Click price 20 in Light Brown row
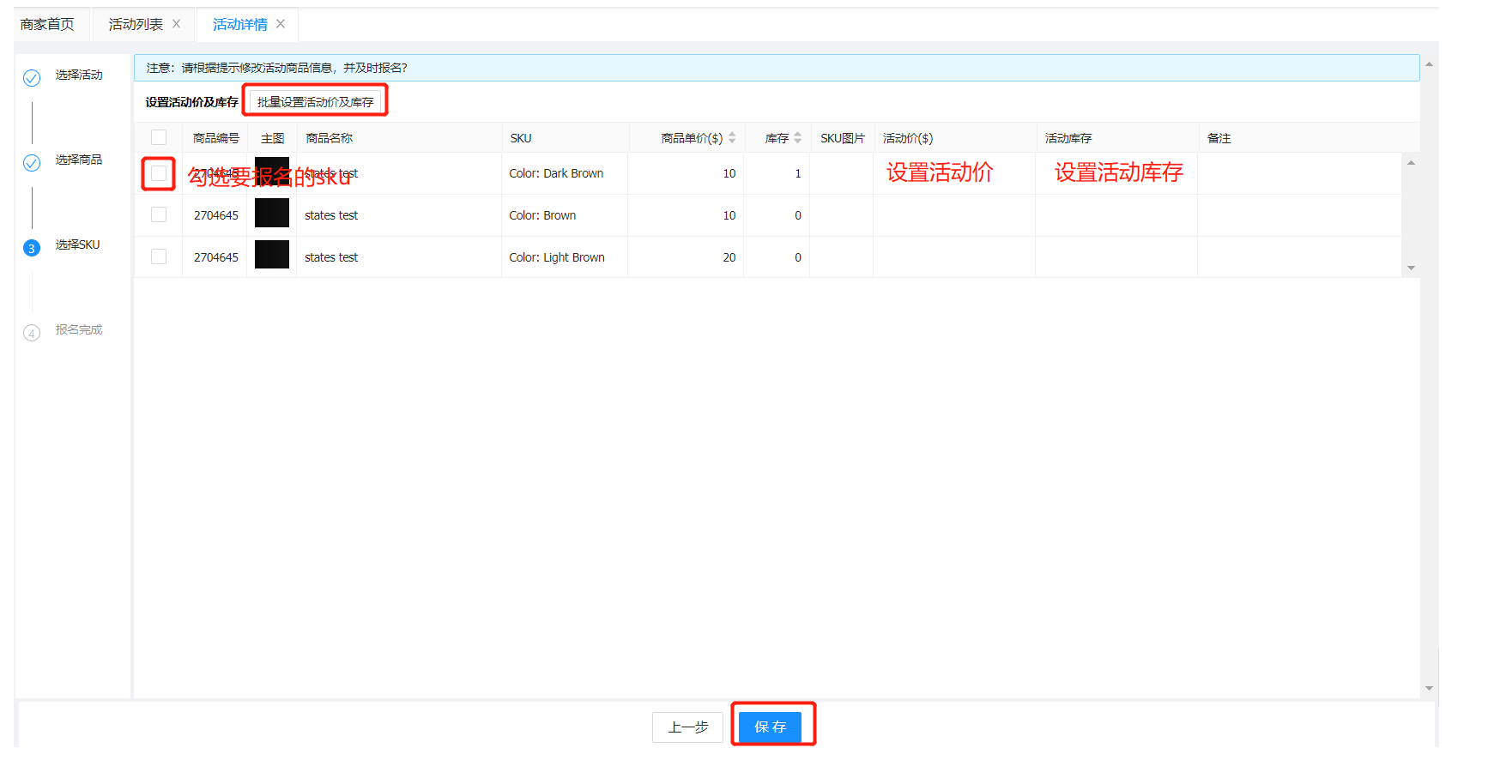This screenshot has width=1488, height=772. pos(729,257)
